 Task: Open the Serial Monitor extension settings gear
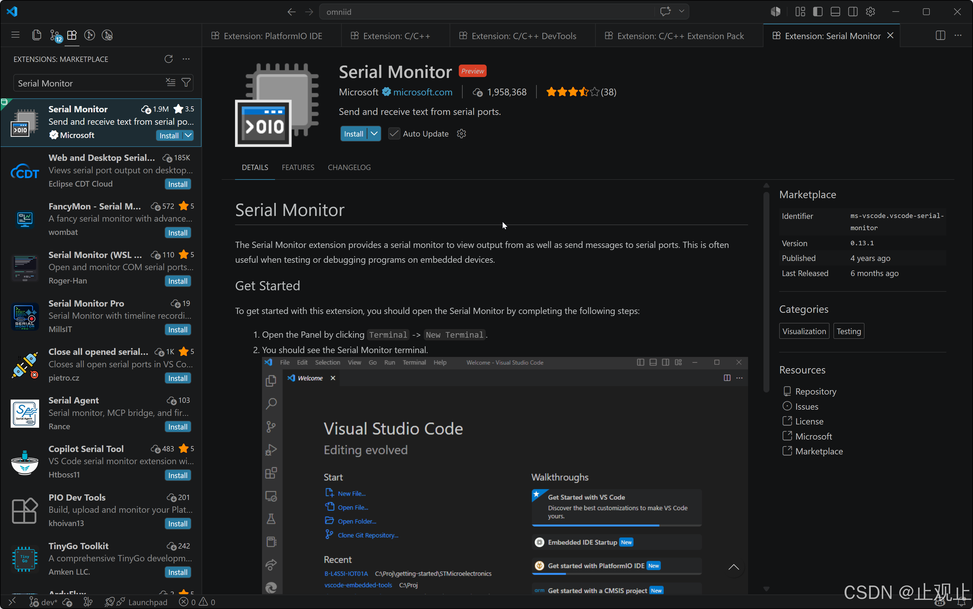point(461,134)
